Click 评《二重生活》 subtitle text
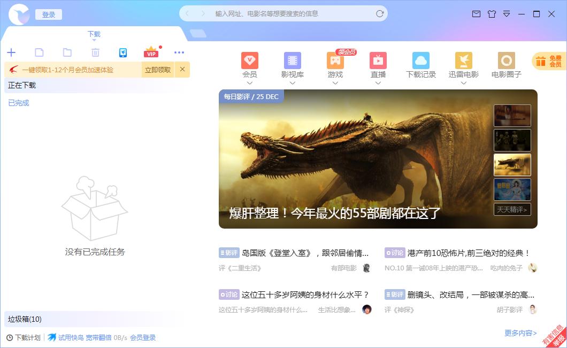This screenshot has width=567, height=348. [x=240, y=268]
